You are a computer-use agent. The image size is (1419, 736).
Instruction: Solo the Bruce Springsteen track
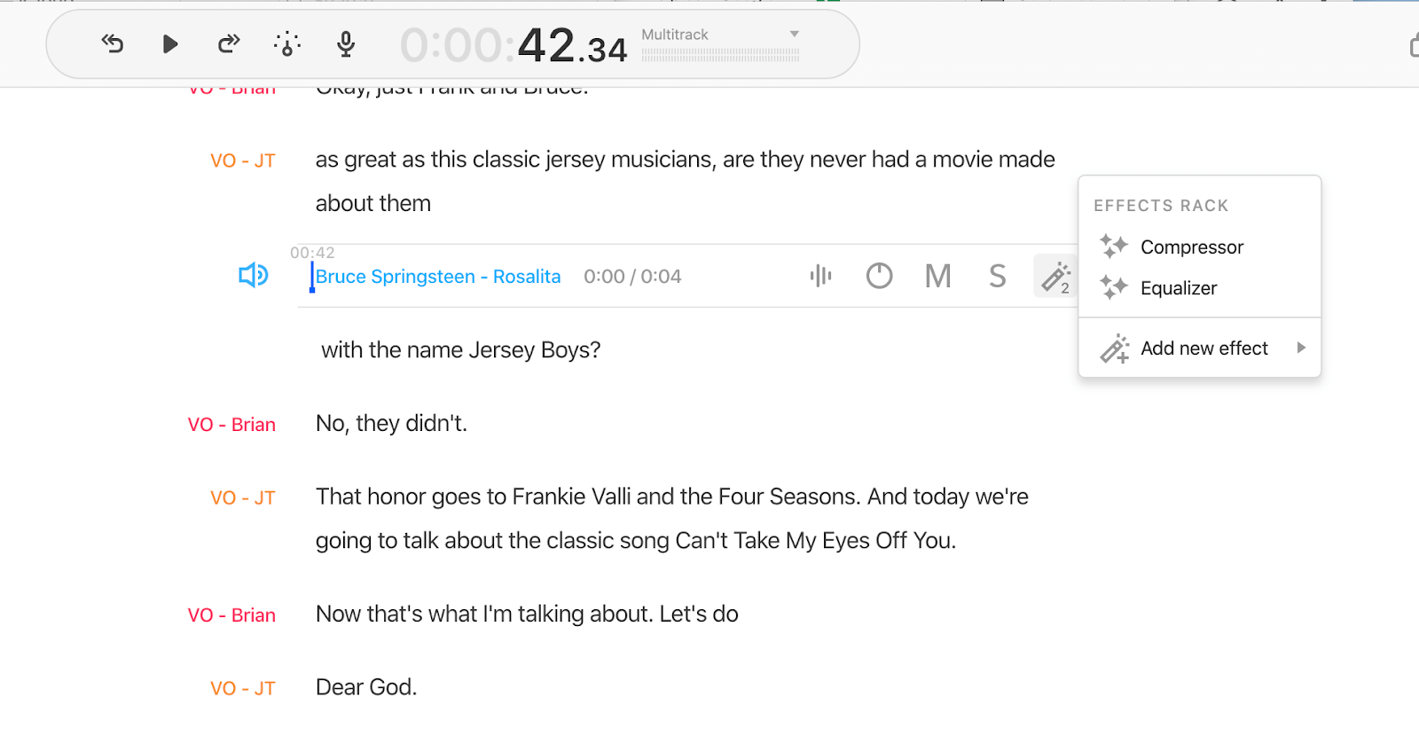click(997, 276)
